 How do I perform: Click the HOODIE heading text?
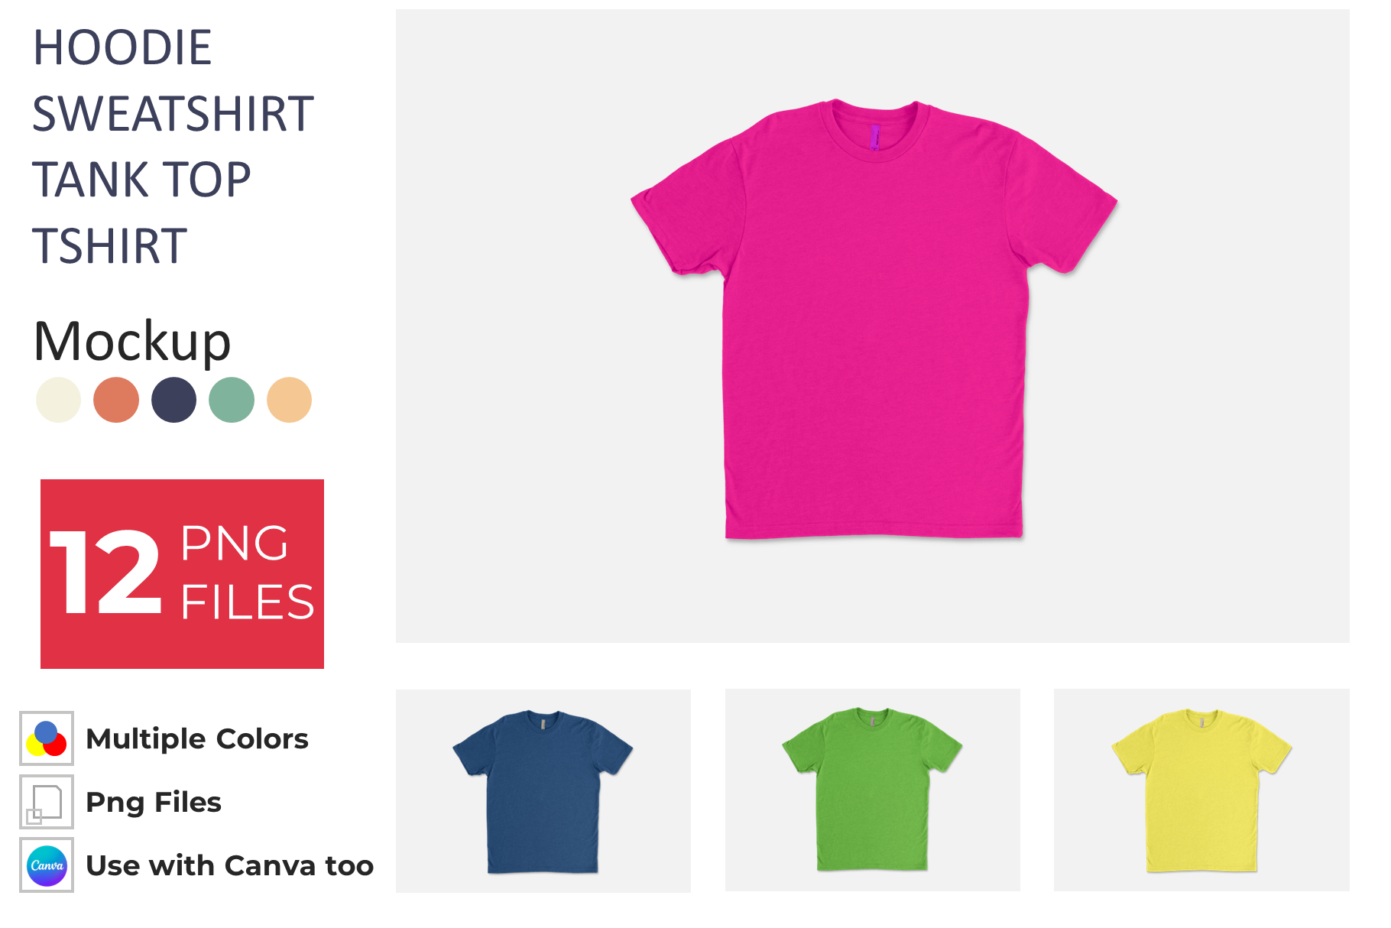tap(122, 47)
